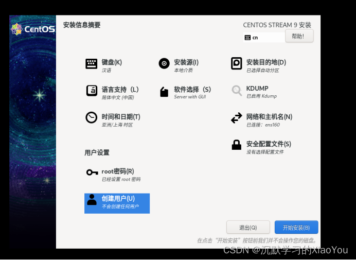Open 安全配置文件(S) security profile
This screenshot has width=356, height=260.
(269, 144)
